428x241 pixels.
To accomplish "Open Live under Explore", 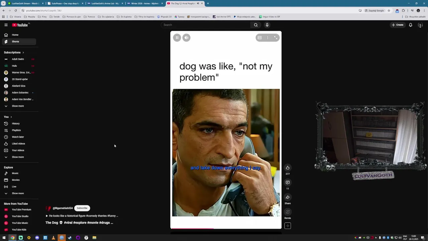I will pos(19,186).
